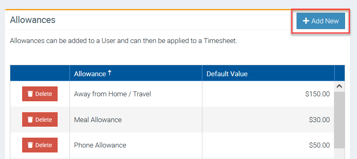Click the Add New allowance button
The height and width of the screenshot is (159, 357).
(320, 21)
